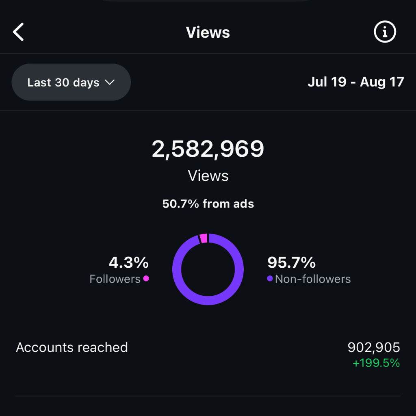Tap the Jul 19 - Aug 17 date range
416x416 pixels.
pos(355,82)
